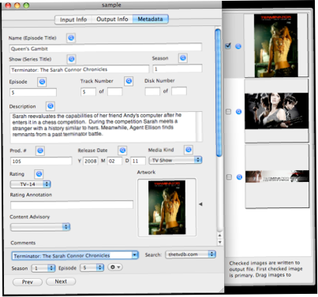Click the Rating Annotation text field

pyautogui.click(x=72, y=205)
